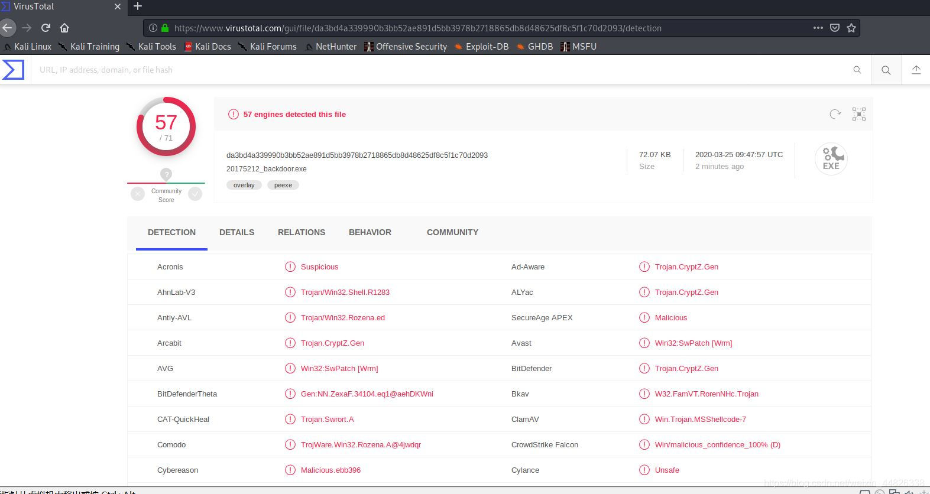Reload the page with refresh icon

click(46, 28)
